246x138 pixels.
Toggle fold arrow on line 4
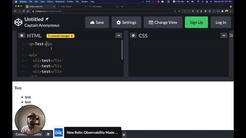(26, 61)
